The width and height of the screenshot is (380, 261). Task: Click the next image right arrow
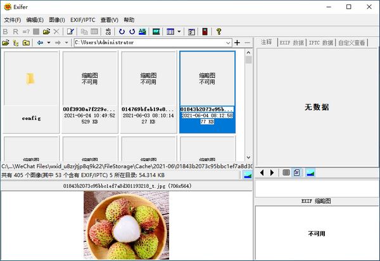(x=272, y=173)
